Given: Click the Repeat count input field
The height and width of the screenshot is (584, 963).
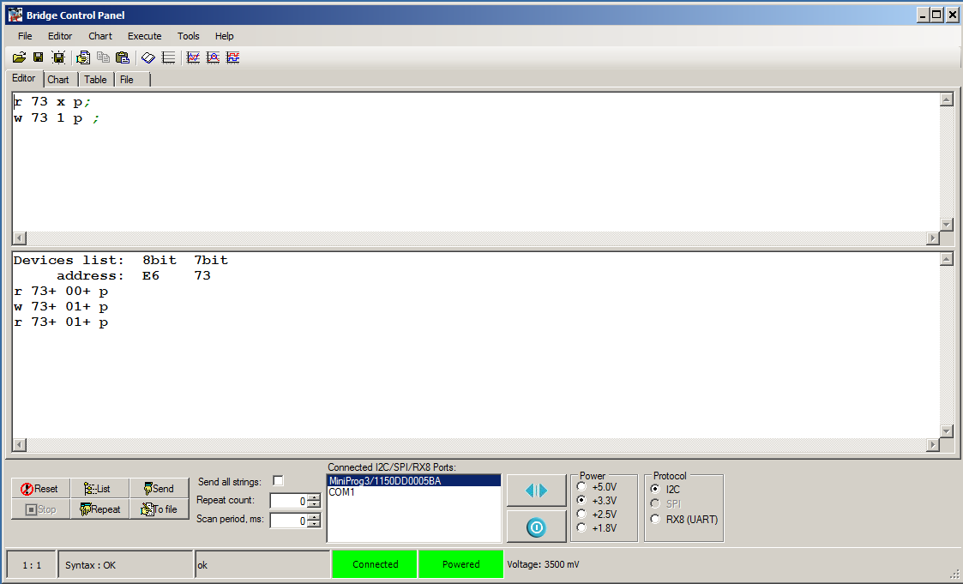Looking at the screenshot, I should (x=289, y=501).
